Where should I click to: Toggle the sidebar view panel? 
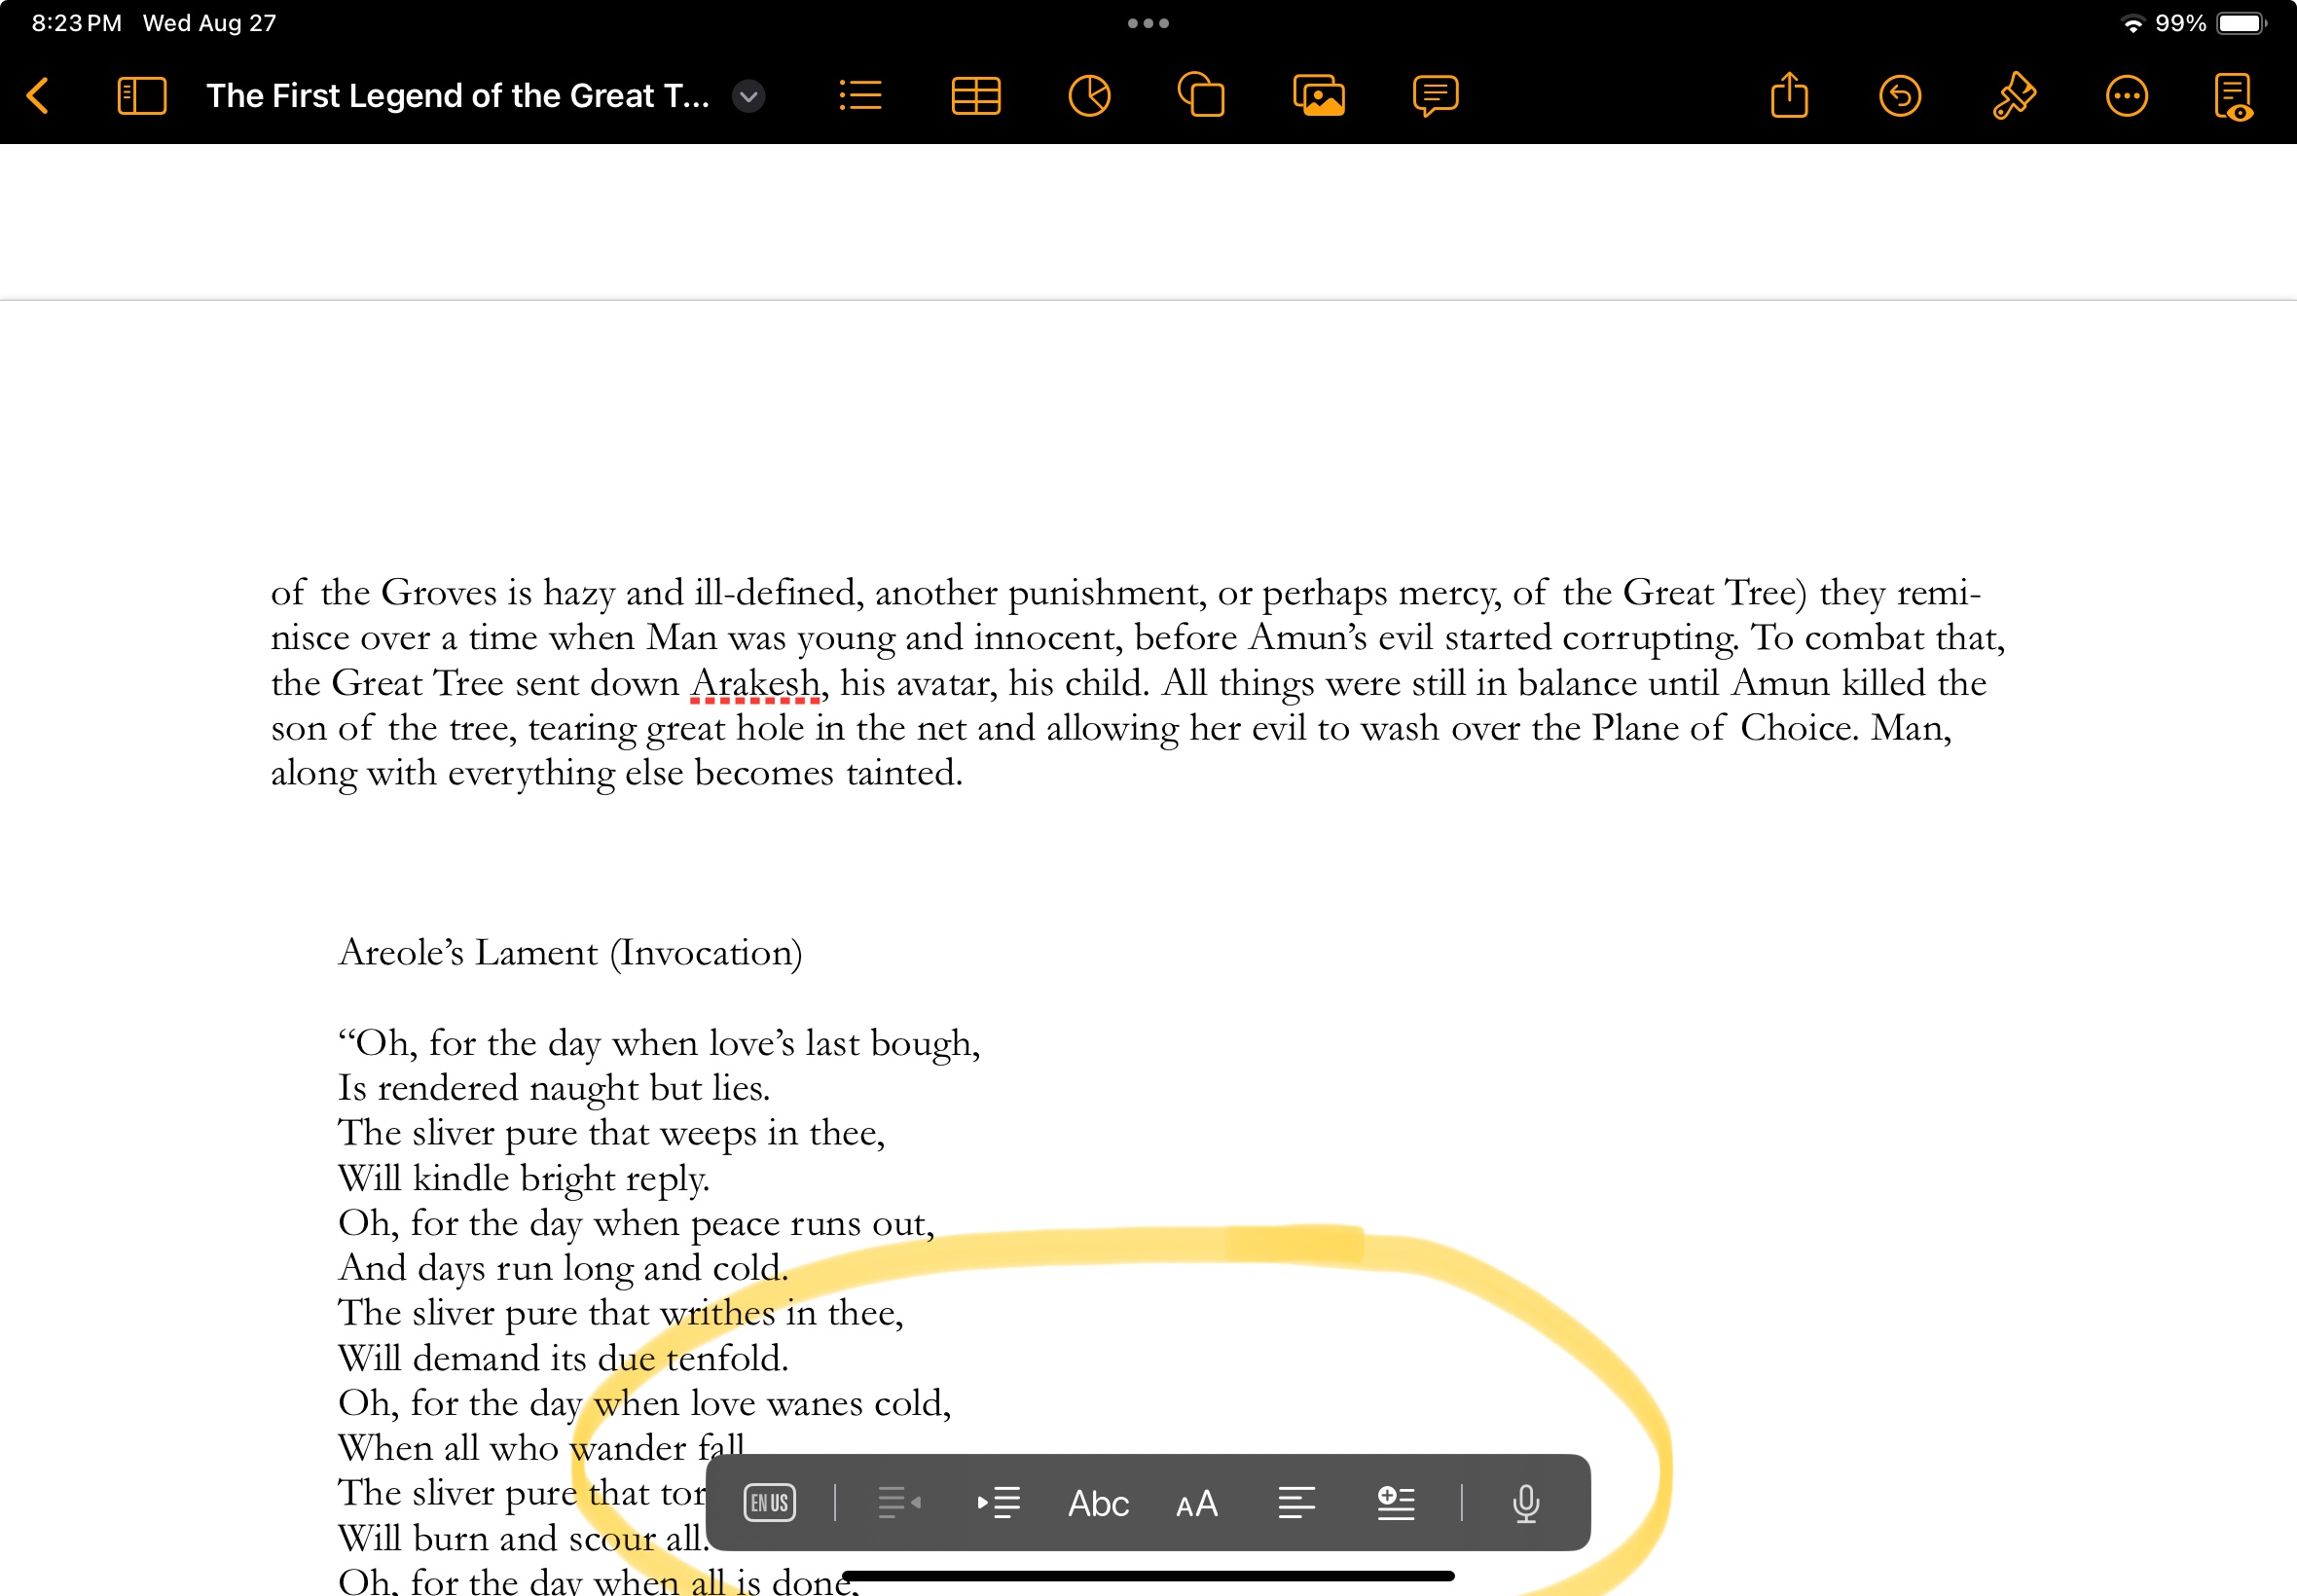(142, 96)
